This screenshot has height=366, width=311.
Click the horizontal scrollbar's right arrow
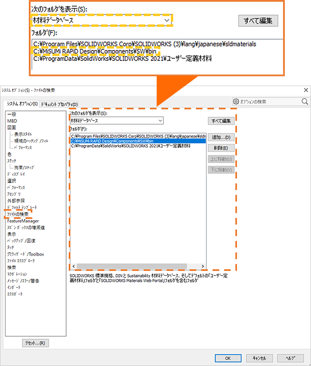(202, 266)
